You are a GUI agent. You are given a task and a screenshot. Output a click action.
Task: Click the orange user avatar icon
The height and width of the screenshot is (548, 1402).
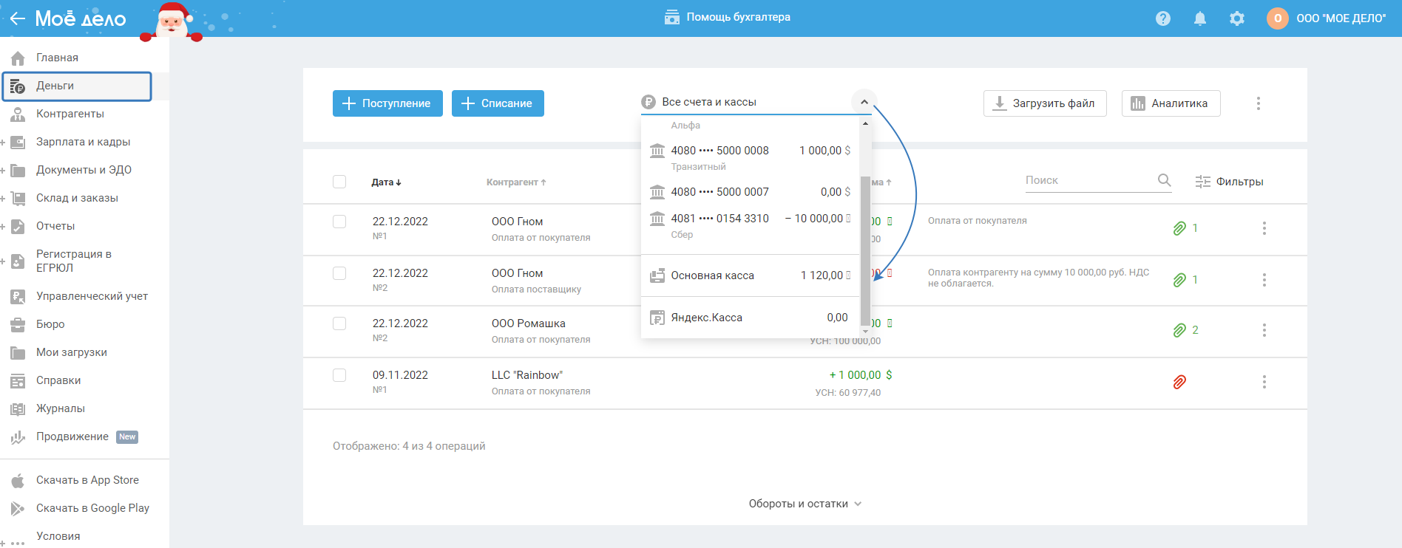[x=1278, y=18]
